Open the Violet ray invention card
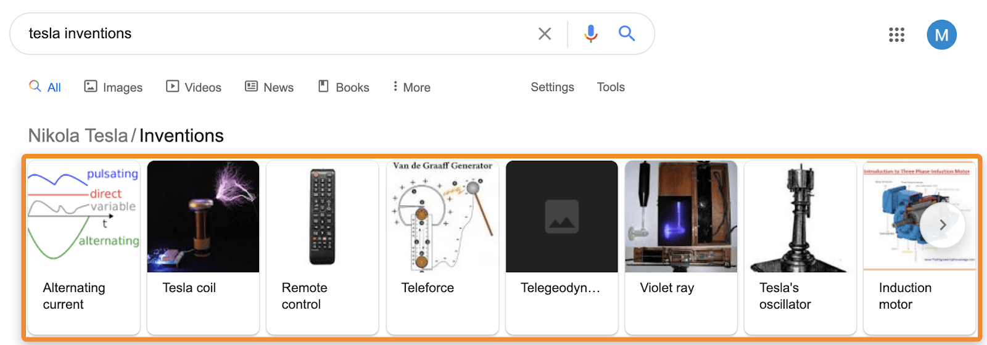Image resolution: width=987 pixels, height=345 pixels. 680,246
